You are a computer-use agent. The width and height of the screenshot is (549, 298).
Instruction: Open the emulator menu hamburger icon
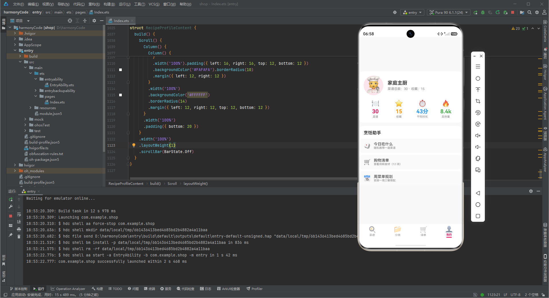tap(478, 66)
